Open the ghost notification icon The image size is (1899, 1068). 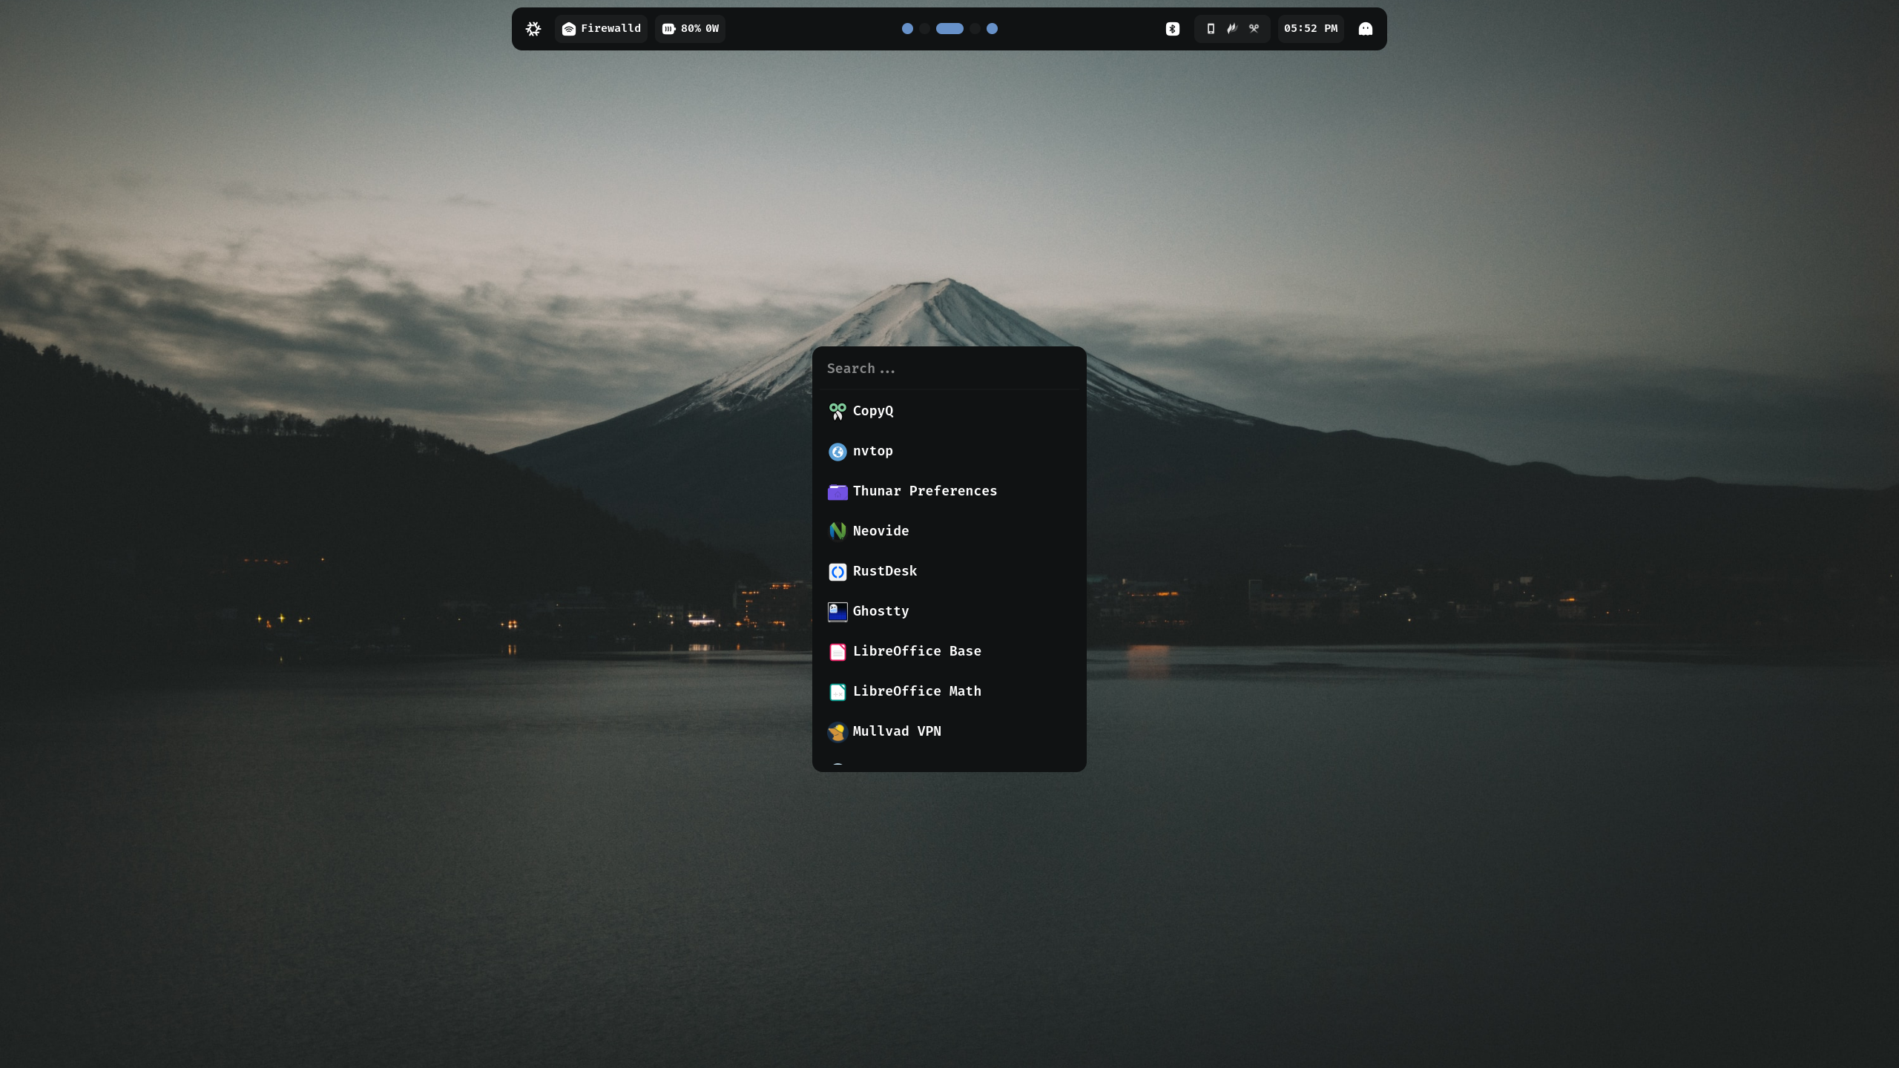pyautogui.click(x=1365, y=29)
